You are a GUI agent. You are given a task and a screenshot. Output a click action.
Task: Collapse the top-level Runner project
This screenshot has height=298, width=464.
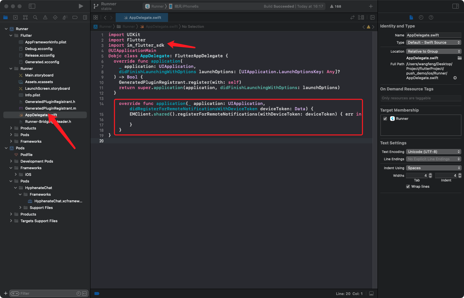(6, 29)
